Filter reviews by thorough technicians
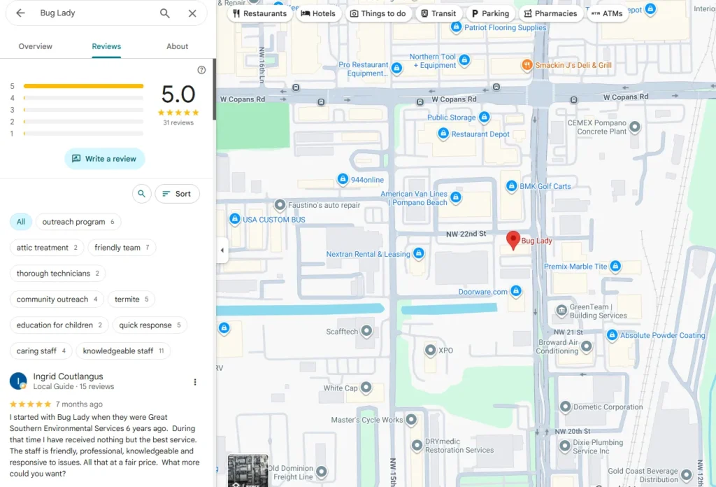Image resolution: width=716 pixels, height=487 pixels. 57,273
